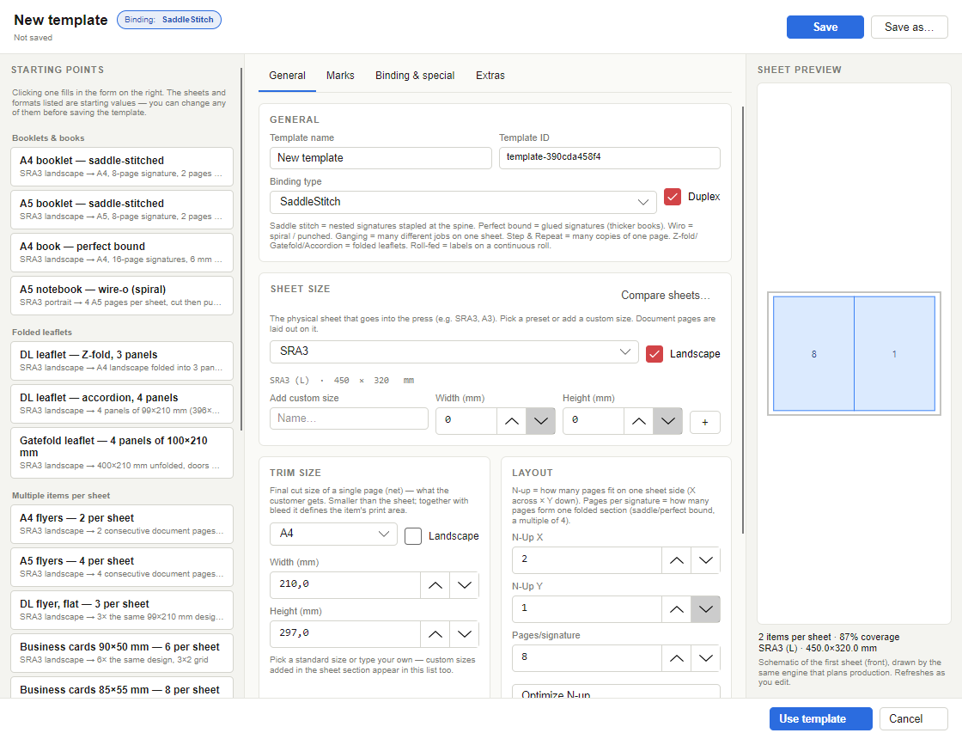Increase custom sheet Width value

(512, 421)
